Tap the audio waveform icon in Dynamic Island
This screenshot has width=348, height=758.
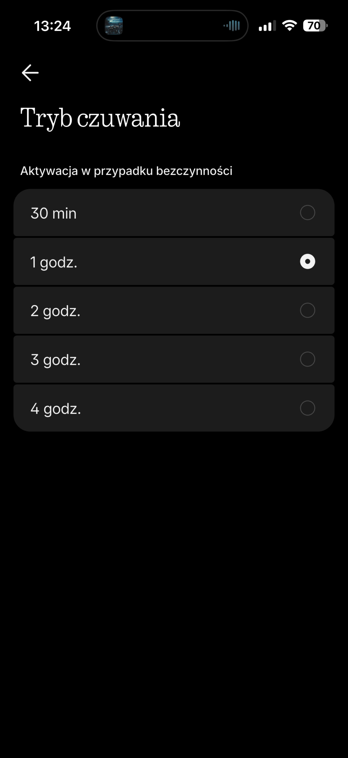pyautogui.click(x=232, y=26)
